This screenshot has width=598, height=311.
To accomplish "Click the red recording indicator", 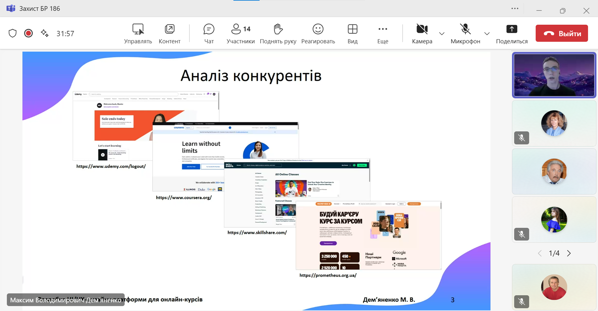I will pyautogui.click(x=28, y=33).
